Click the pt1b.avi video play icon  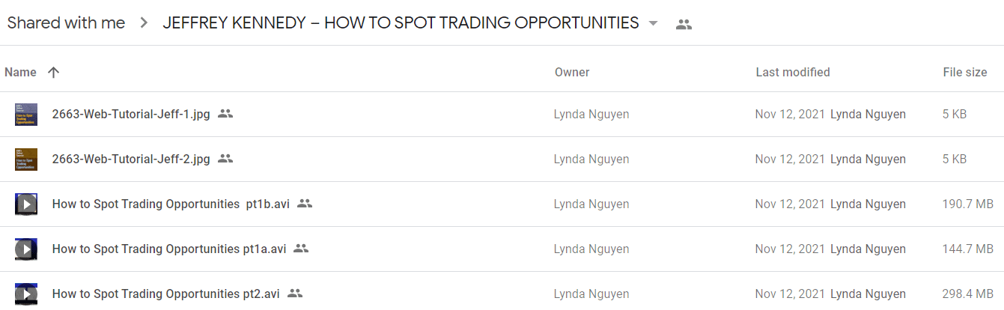26,204
